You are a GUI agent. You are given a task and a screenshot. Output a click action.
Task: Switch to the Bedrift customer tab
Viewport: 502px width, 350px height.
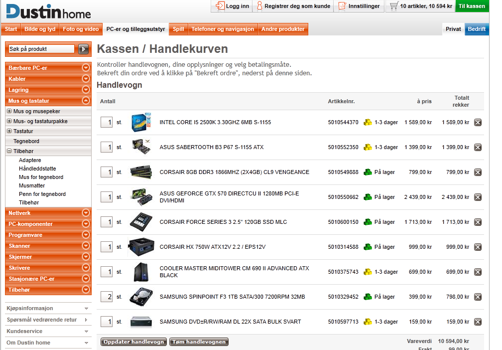pyautogui.click(x=477, y=29)
